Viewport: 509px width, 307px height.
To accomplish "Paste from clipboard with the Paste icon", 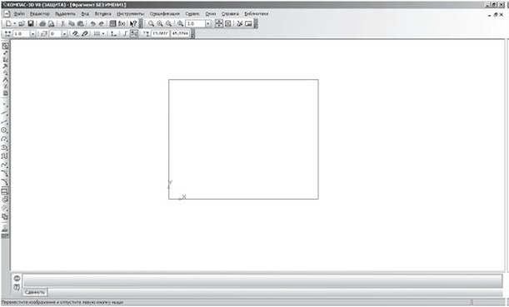I will [x=81, y=23].
